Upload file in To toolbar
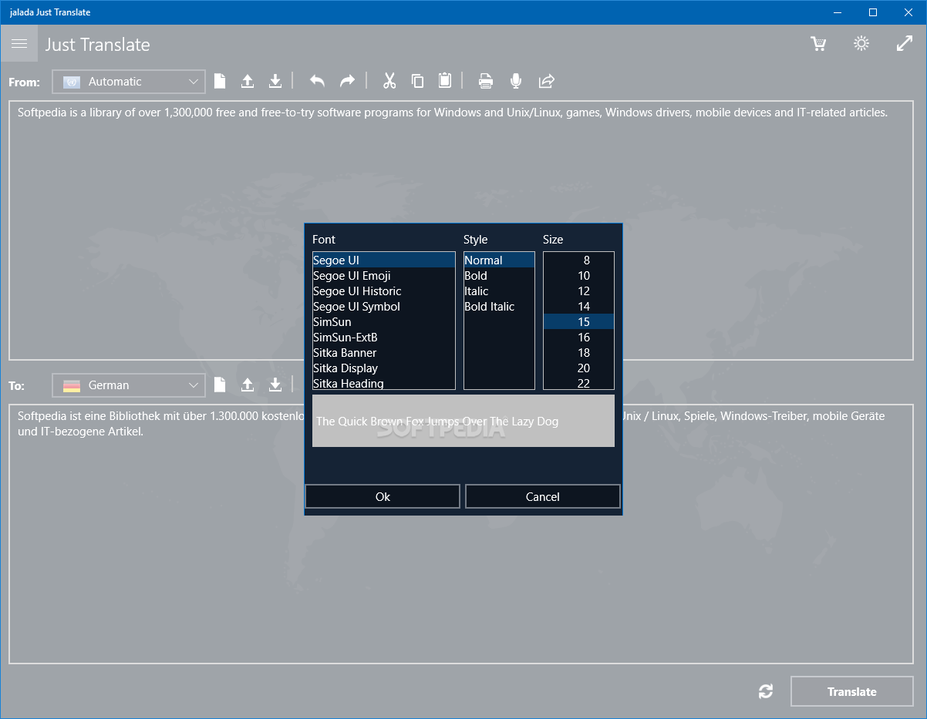Screen dimensions: 927x719 pyautogui.click(x=248, y=385)
